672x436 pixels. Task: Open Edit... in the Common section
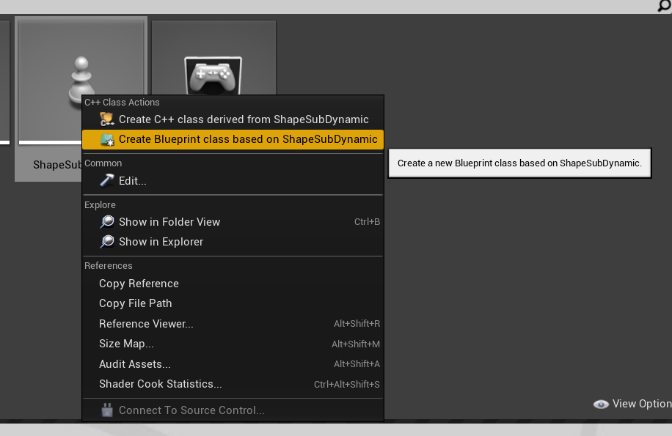click(x=233, y=180)
